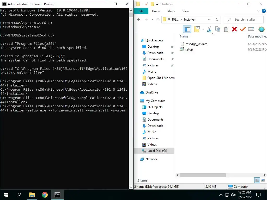Click Installer in the address breadcrumb
The height and width of the screenshot is (200, 267).
189,20
